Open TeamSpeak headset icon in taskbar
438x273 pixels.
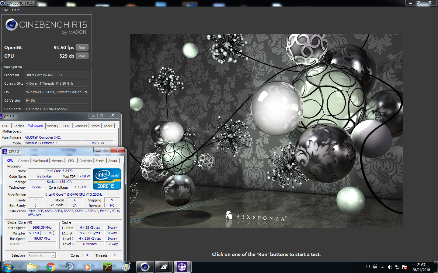click(x=69, y=267)
